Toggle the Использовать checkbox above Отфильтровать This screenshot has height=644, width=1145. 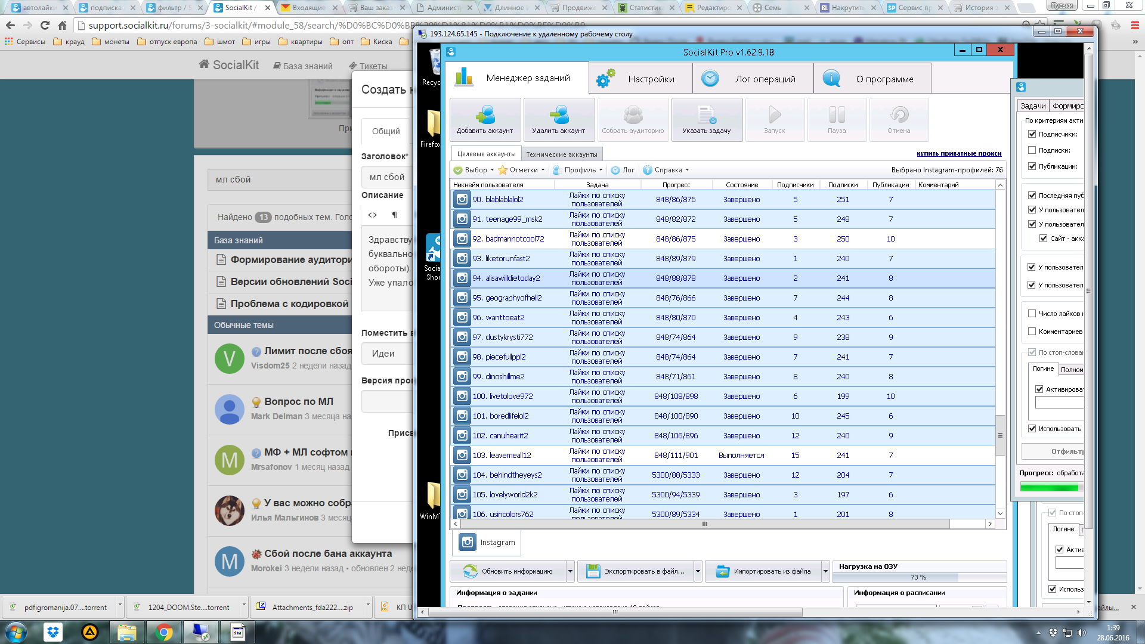1032,429
